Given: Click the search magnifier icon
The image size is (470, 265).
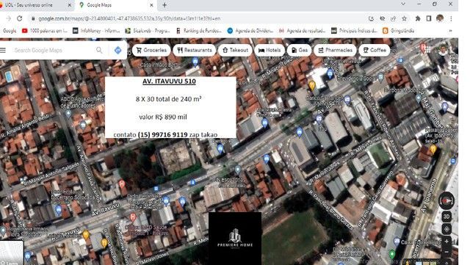Looking at the screenshot, I should tap(99, 50).
